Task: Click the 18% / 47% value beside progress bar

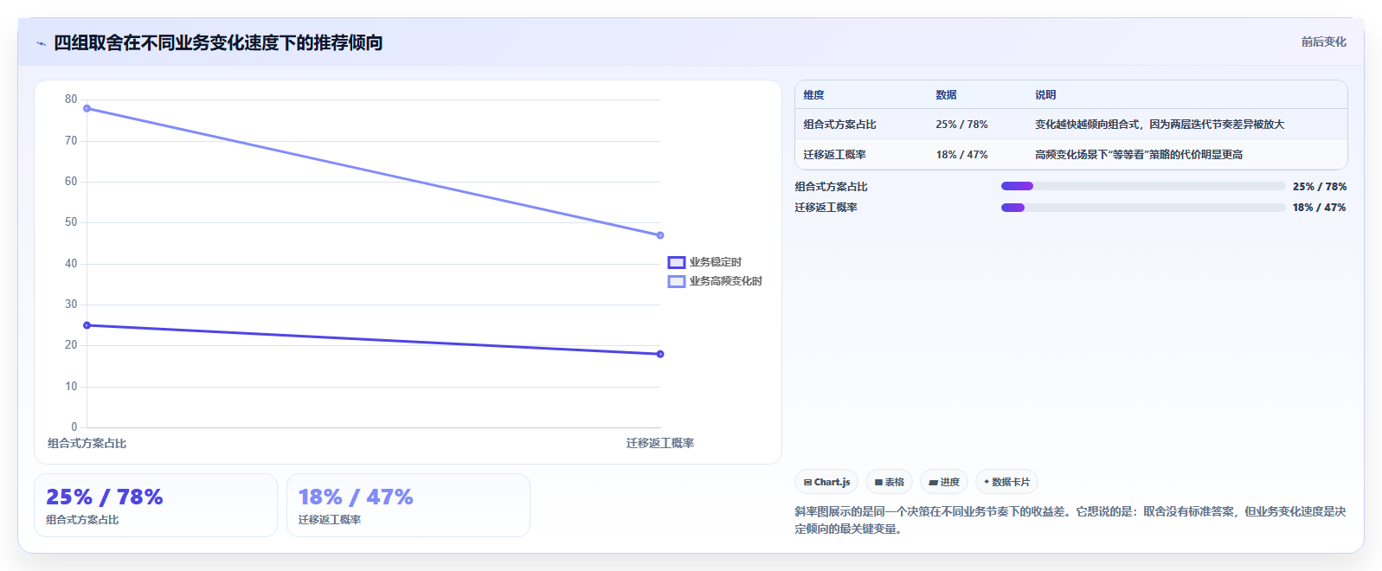Action: point(1320,208)
